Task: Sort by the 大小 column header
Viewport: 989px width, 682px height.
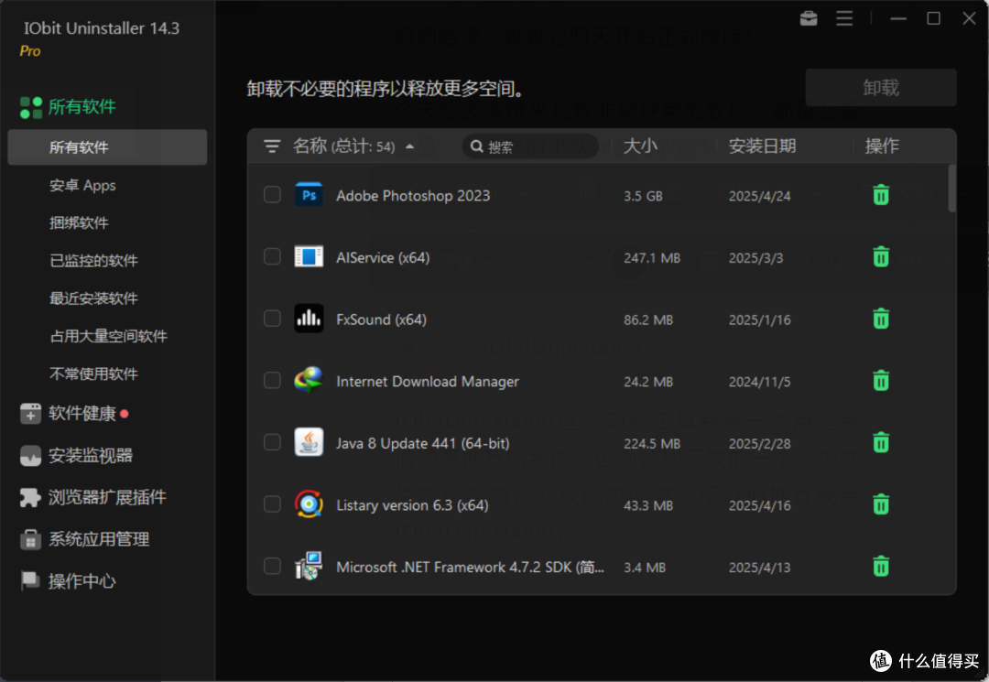Action: pyautogui.click(x=640, y=146)
